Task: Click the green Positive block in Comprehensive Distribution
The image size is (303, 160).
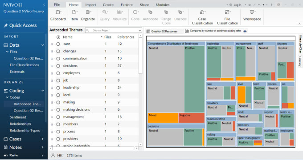Action: point(194,79)
